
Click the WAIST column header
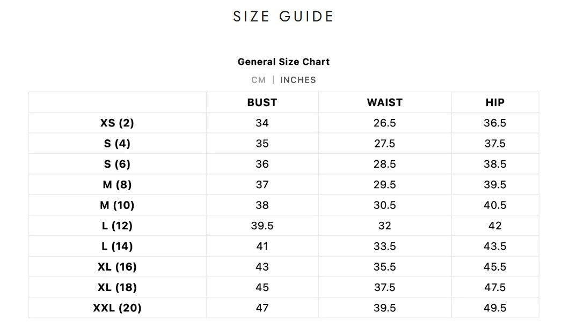point(384,102)
